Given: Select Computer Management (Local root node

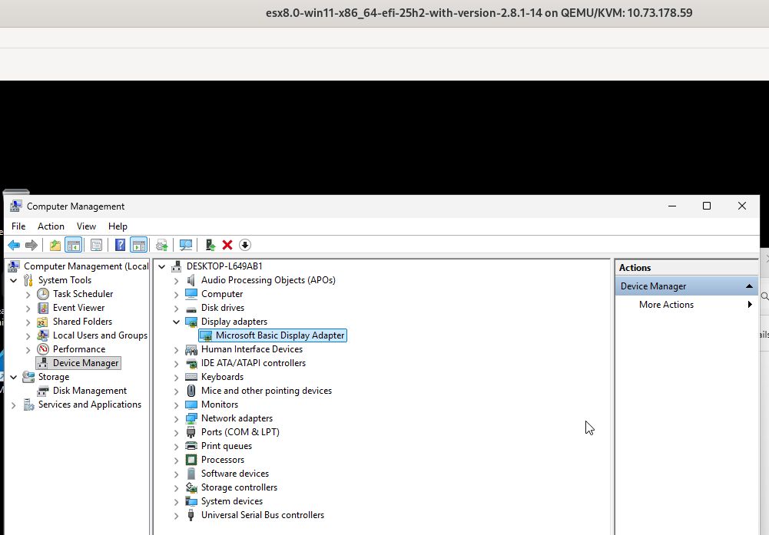Looking at the screenshot, I should [x=78, y=266].
